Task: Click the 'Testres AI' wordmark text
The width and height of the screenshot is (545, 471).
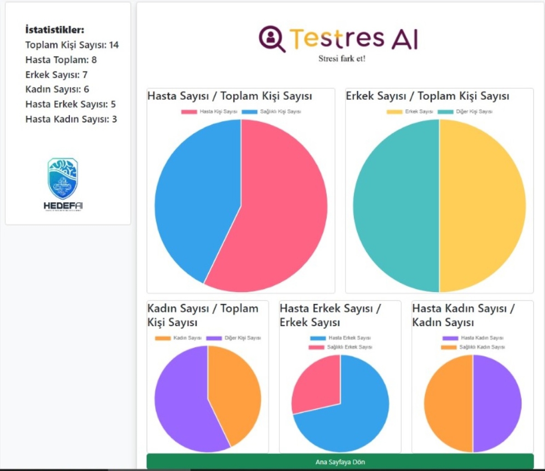Action: 353,38
